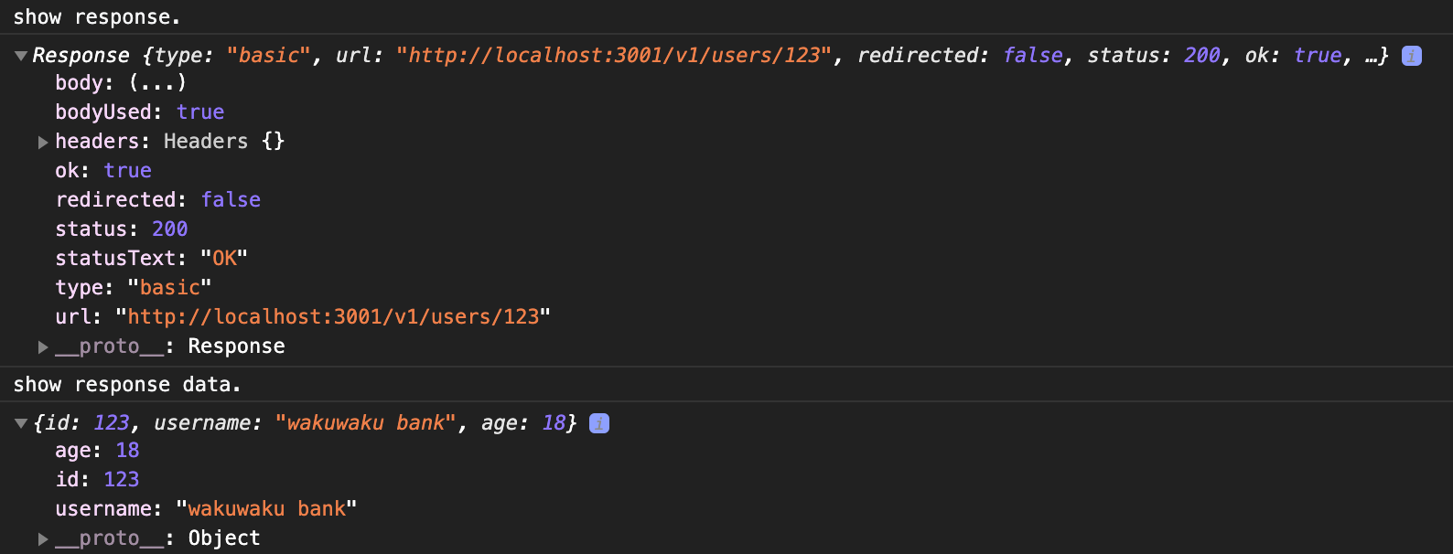
Task: Expand the __proto__: Response entry
Action: (x=42, y=346)
